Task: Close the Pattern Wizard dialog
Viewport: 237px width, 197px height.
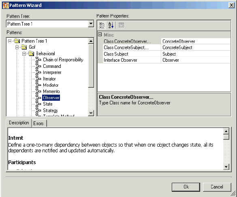Action: (x=231, y=5)
